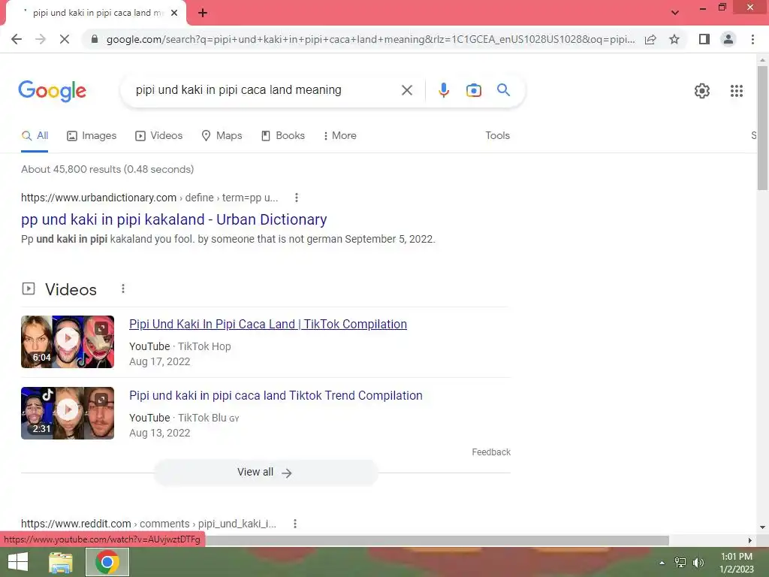Switch to the Books tab
This screenshot has width=769, height=577.
[283, 136]
